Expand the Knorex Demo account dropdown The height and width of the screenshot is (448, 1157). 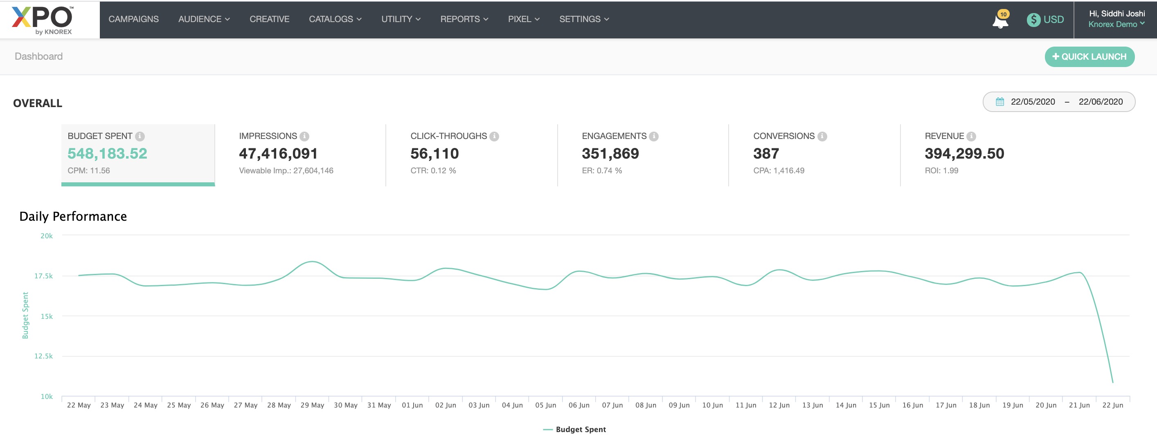(1116, 24)
